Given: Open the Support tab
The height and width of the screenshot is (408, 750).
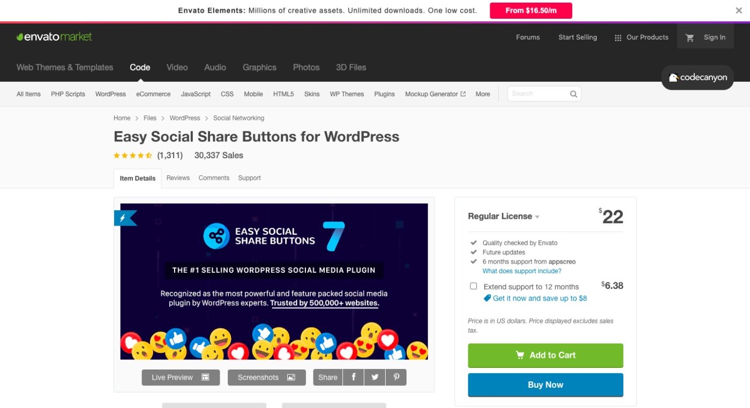Looking at the screenshot, I should click(x=250, y=178).
